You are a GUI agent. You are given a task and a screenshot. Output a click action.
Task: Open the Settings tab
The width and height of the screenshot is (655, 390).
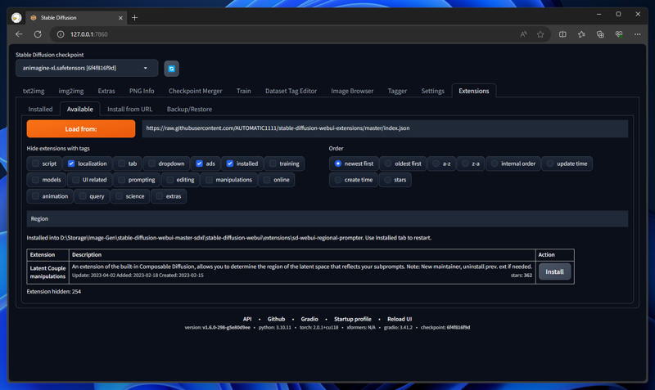click(432, 91)
